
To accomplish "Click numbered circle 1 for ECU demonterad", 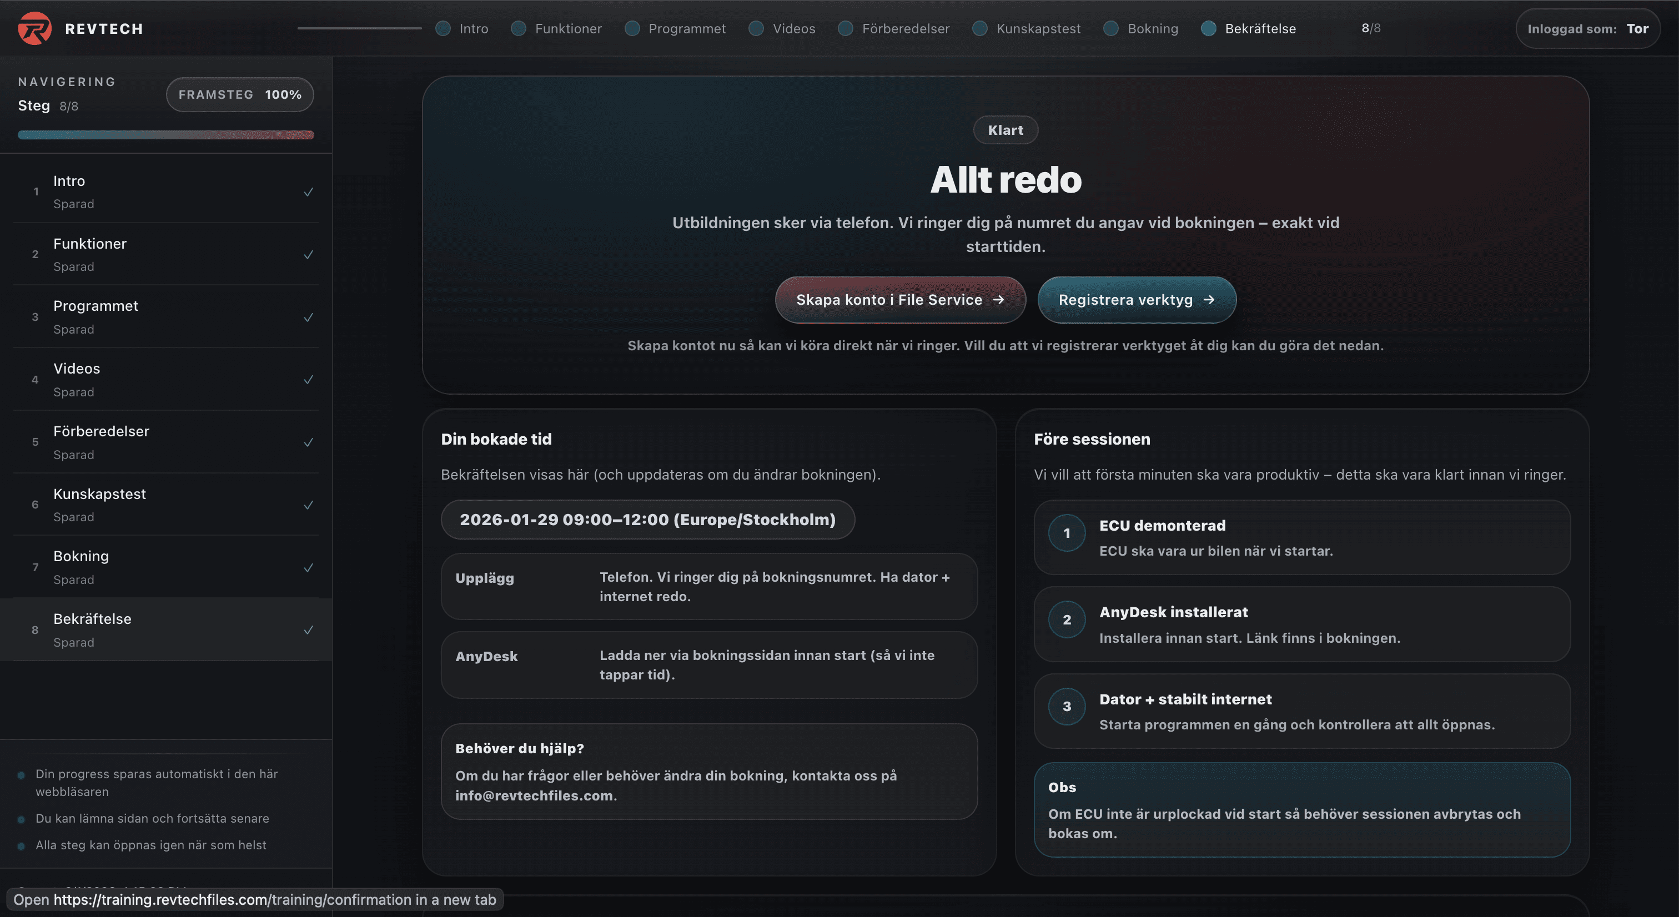I will (1067, 533).
